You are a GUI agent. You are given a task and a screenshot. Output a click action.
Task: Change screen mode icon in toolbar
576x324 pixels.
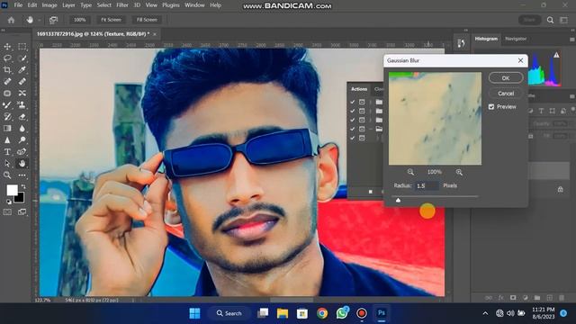pyautogui.click(x=22, y=212)
